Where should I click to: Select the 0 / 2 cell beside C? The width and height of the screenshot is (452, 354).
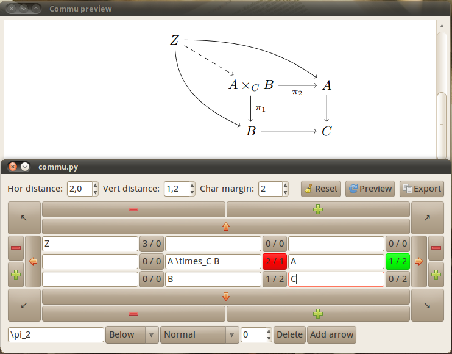(x=398, y=279)
